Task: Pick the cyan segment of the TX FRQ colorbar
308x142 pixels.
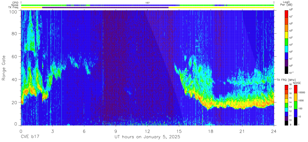Action: [286, 109]
